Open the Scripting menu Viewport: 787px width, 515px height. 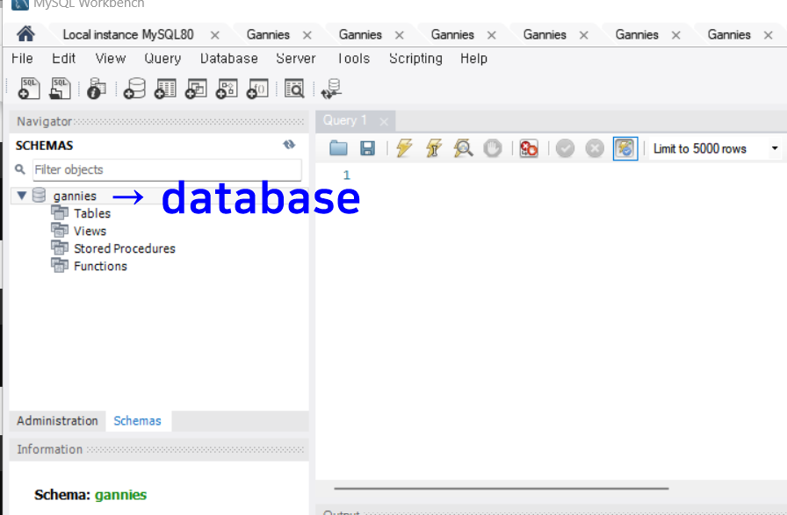pos(415,59)
